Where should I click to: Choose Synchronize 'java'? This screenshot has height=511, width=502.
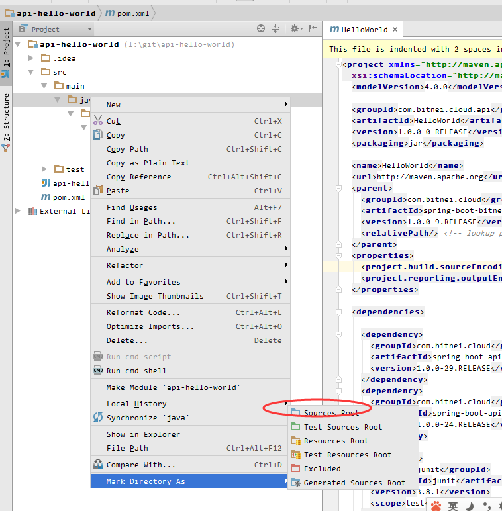(x=190, y=418)
